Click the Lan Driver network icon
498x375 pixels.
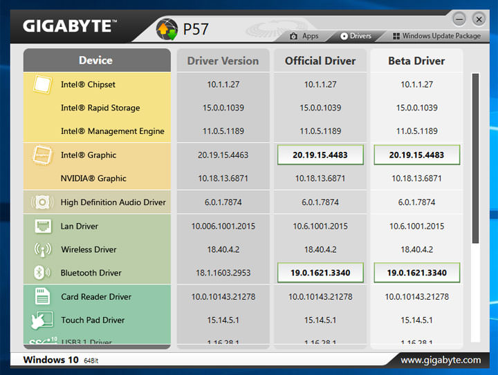[x=41, y=227]
